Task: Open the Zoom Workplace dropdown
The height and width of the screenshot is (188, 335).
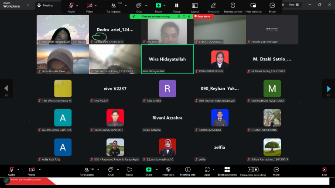Action: (x=28, y=5)
